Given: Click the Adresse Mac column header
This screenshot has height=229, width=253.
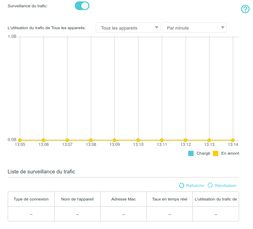Looking at the screenshot, I should 124,199.
